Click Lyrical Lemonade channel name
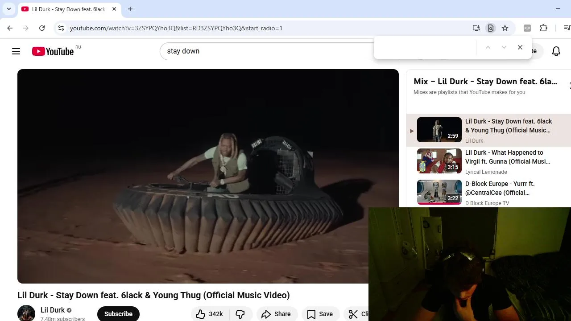This screenshot has height=321, width=571. pos(486,172)
